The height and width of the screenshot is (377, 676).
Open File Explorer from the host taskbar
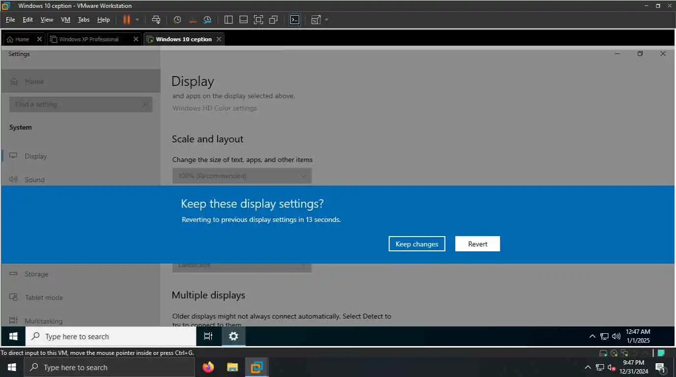tap(232, 367)
